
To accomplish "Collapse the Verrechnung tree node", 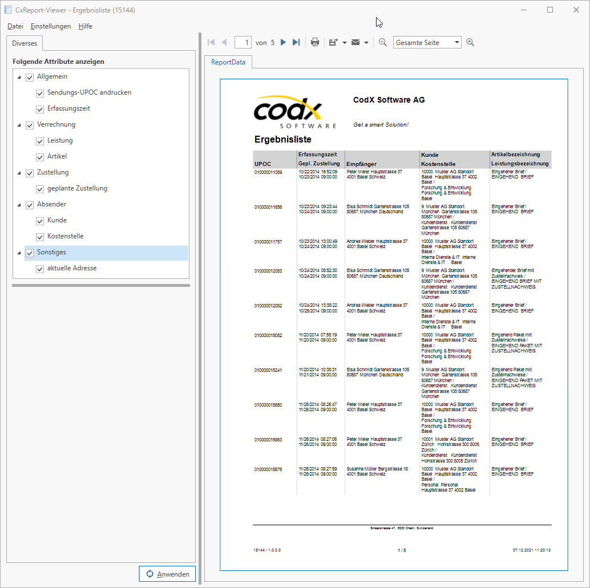I will pos(18,124).
